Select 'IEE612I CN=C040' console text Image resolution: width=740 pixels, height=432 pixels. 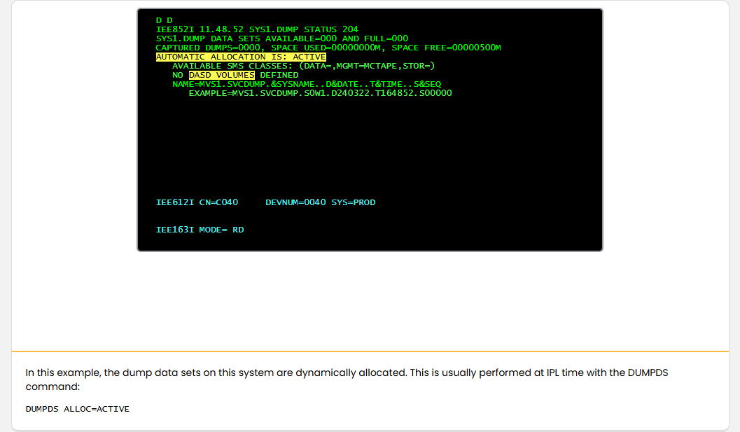pos(197,202)
